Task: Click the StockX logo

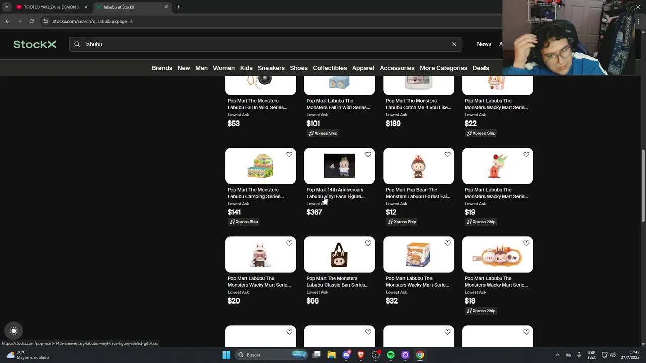Action: coord(34,44)
